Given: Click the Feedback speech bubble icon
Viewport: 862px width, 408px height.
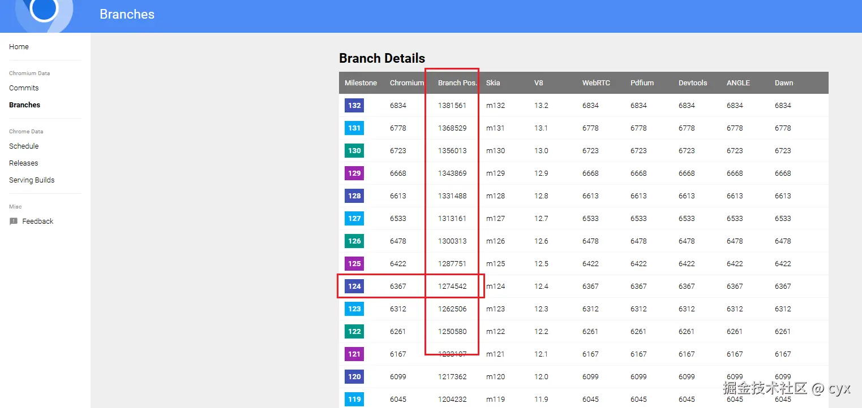Looking at the screenshot, I should coord(14,222).
